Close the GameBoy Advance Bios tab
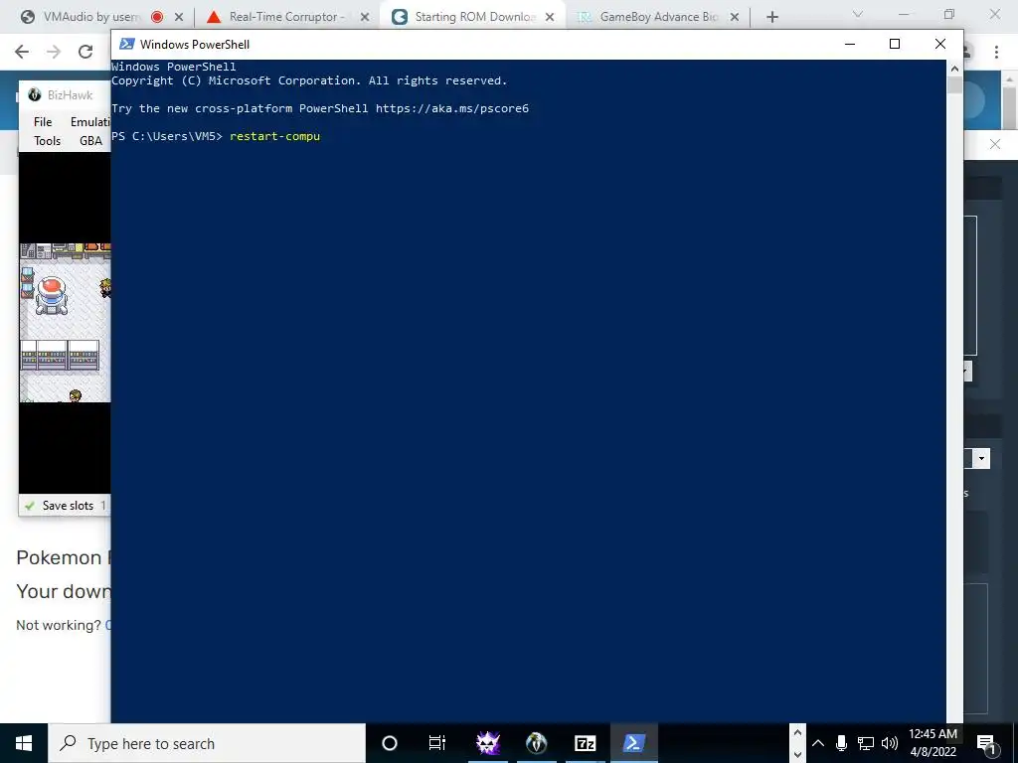 click(x=735, y=17)
